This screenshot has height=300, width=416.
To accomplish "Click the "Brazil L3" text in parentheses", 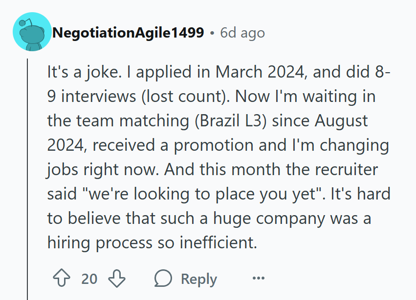I will click(x=230, y=121).
